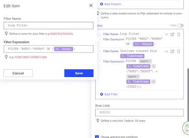Click the Filter Expression input field
189x138 pixels.
pyautogui.click(x=48, y=49)
